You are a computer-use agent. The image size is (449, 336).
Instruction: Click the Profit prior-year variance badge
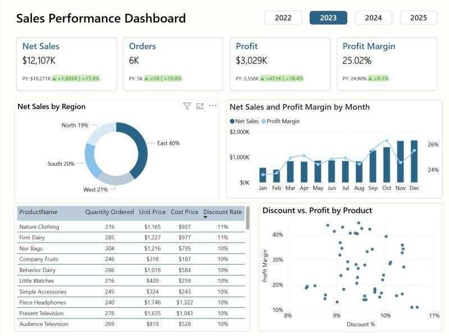tap(282, 79)
